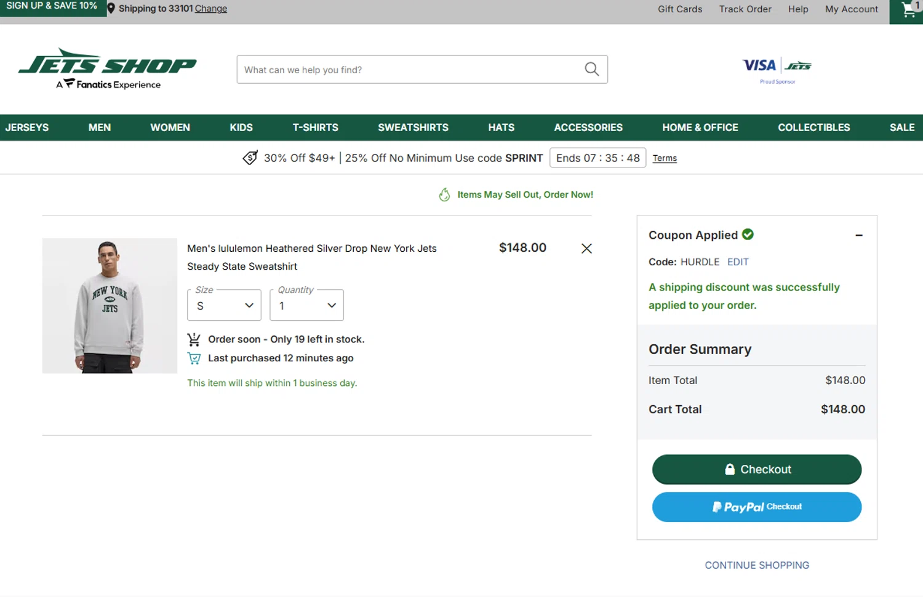This screenshot has height=599, width=923.
Task: Open the Hats menu
Action: [x=501, y=127]
